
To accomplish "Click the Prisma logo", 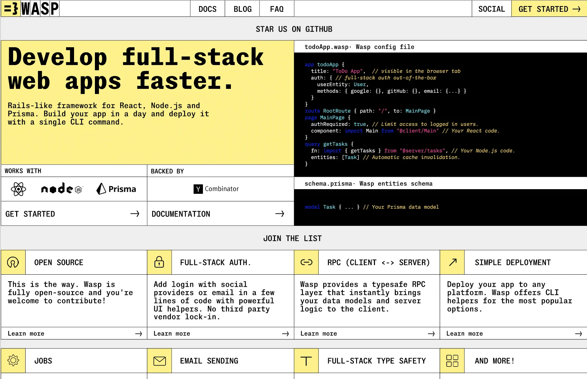I will point(116,189).
